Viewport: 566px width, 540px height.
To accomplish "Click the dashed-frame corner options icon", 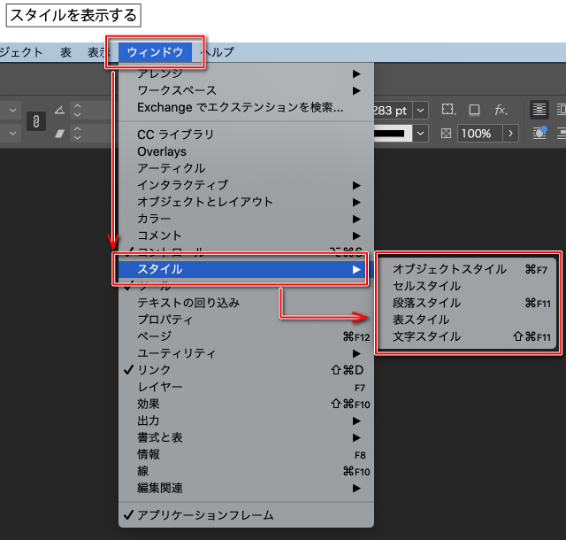I will click(x=448, y=110).
